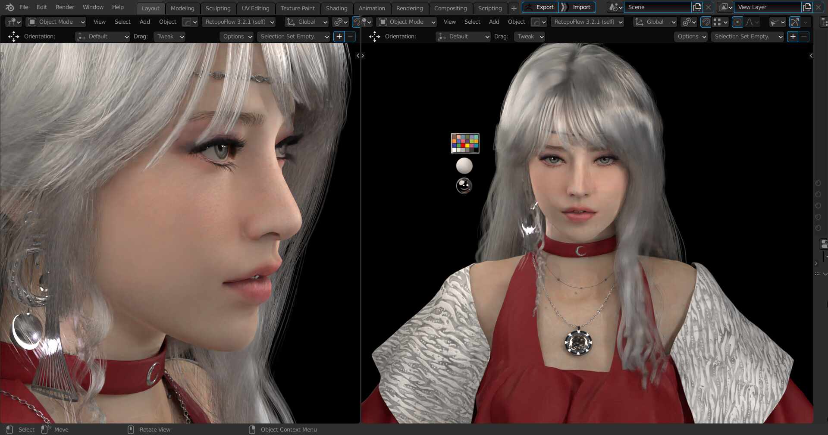
Task: Open the Object Mode dropdown
Action: [x=55, y=22]
